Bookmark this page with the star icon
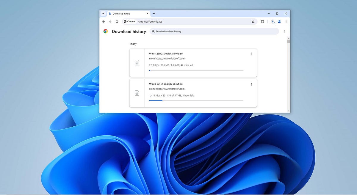This screenshot has width=357, height=195. 253,22
